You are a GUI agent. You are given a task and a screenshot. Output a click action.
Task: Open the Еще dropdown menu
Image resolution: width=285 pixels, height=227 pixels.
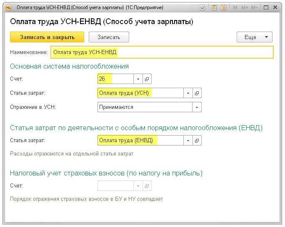[x=255, y=37]
